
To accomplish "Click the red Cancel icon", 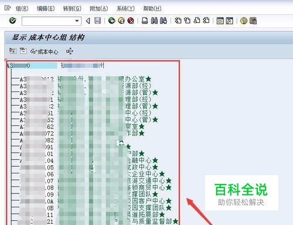I will [x=131, y=21].
